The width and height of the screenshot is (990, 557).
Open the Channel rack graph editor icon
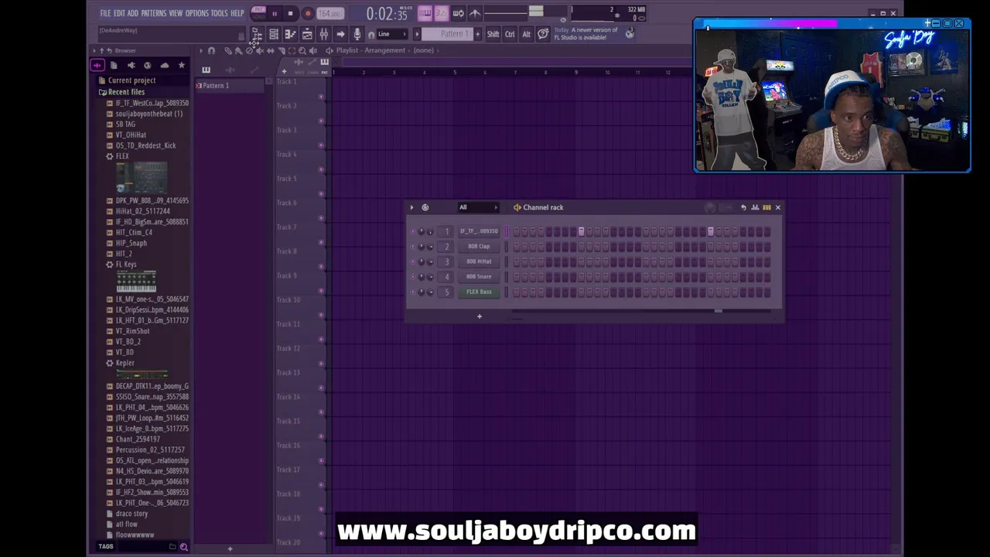tap(755, 207)
